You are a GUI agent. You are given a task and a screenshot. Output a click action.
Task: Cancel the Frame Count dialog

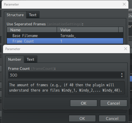coord(113,103)
